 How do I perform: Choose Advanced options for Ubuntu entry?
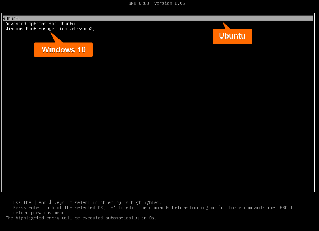click(40, 24)
